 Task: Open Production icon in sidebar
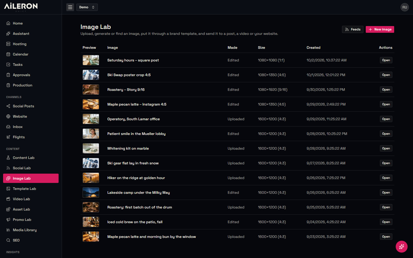click(8, 85)
